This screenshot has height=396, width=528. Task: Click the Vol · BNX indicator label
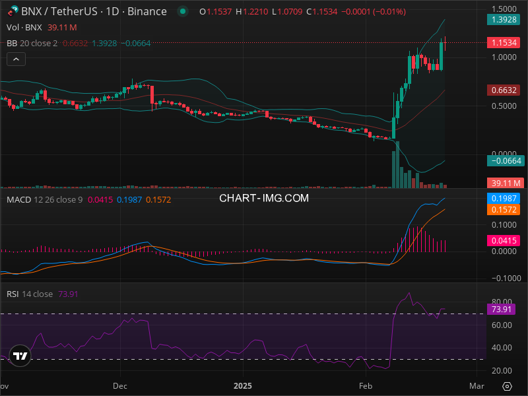pyautogui.click(x=24, y=27)
